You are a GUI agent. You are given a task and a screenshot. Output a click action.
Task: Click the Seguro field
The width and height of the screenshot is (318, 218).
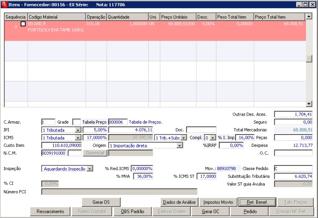[x=293, y=122]
